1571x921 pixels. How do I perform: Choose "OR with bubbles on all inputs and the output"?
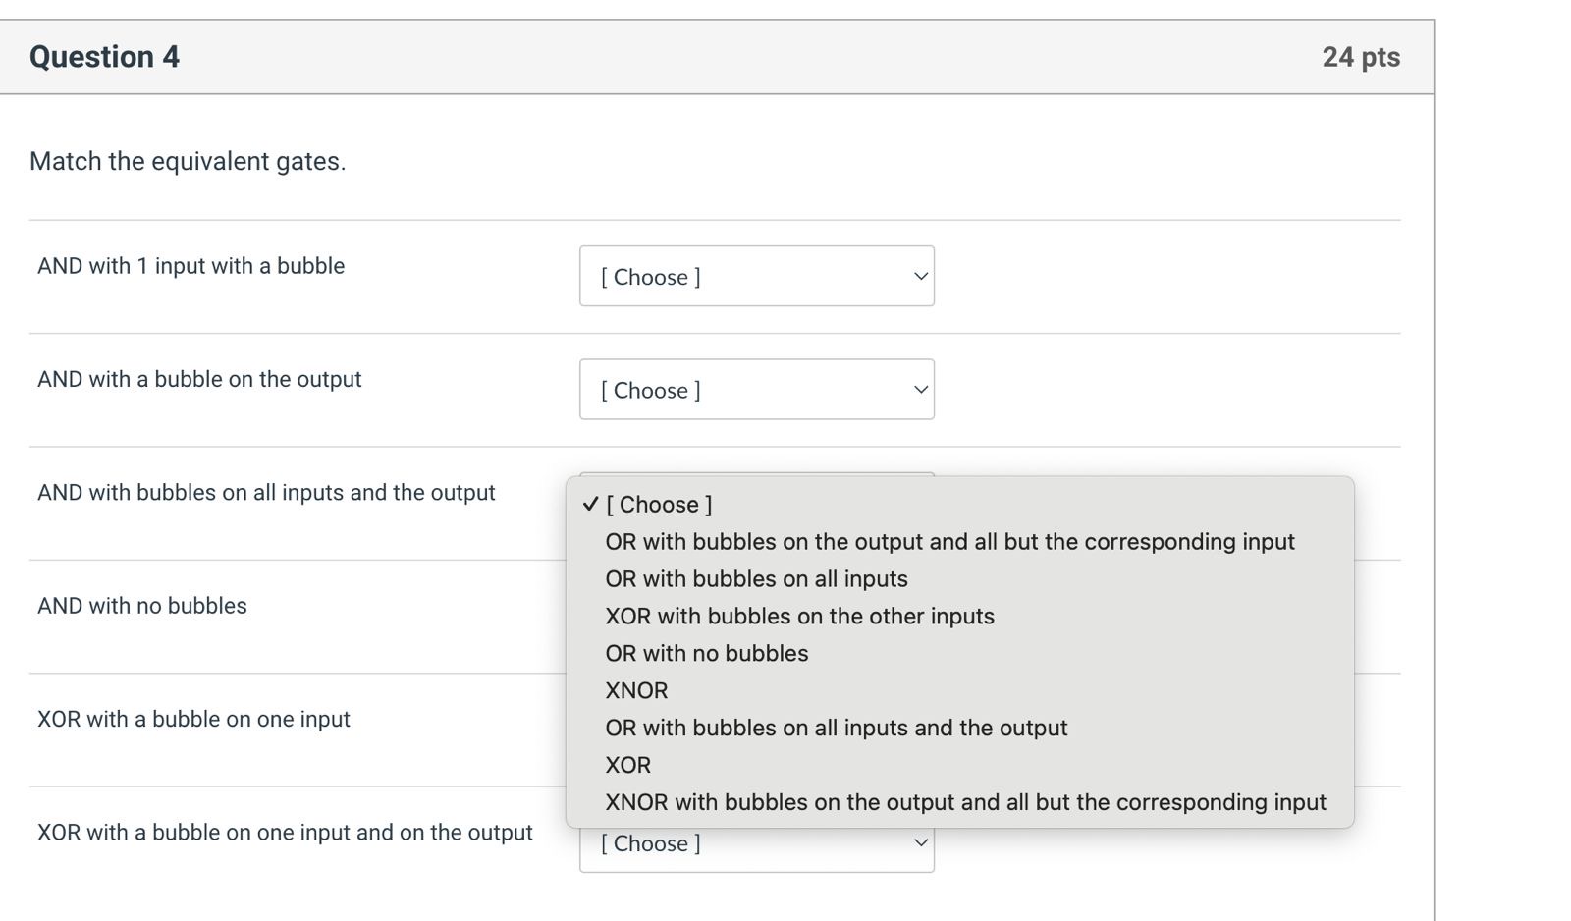click(836, 729)
